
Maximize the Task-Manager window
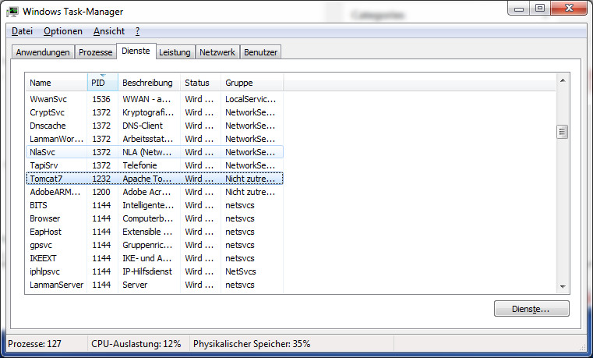(x=540, y=9)
